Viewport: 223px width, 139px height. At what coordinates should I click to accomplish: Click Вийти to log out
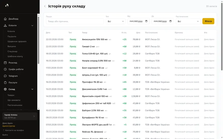(x=5, y=135)
